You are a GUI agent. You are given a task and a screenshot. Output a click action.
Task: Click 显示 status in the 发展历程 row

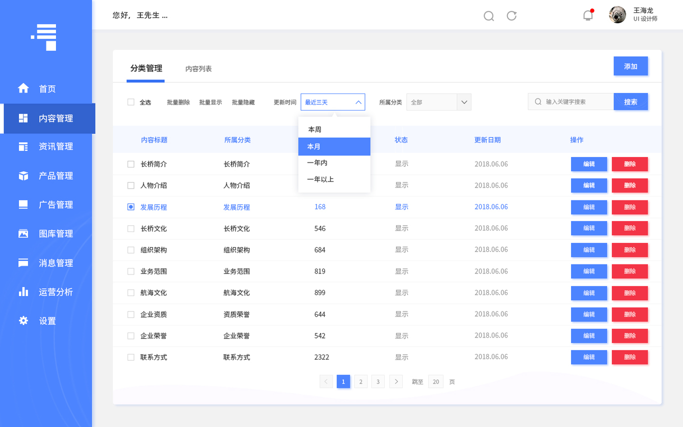[x=401, y=206]
